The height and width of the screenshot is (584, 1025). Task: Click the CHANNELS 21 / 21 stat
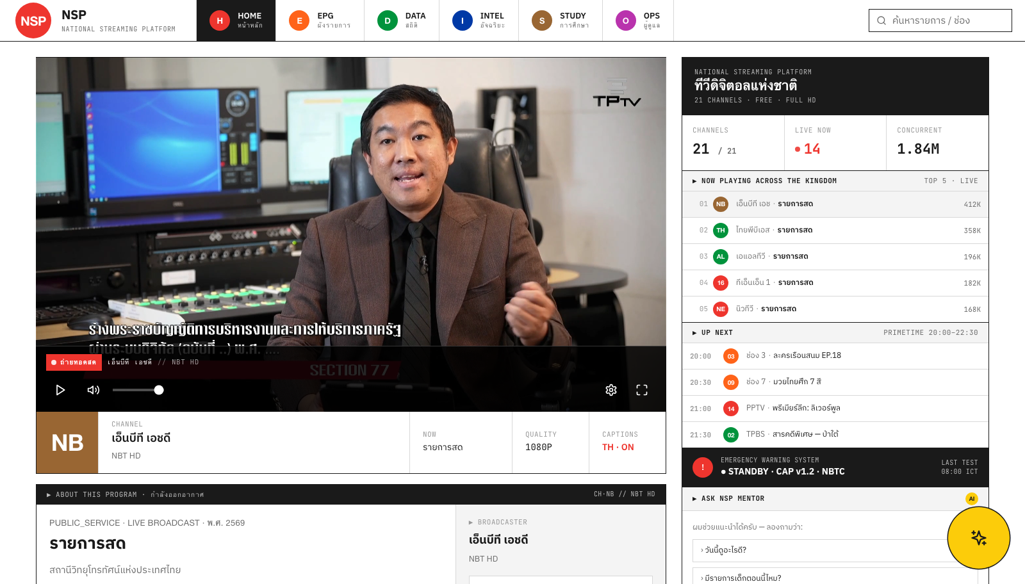[733, 143]
